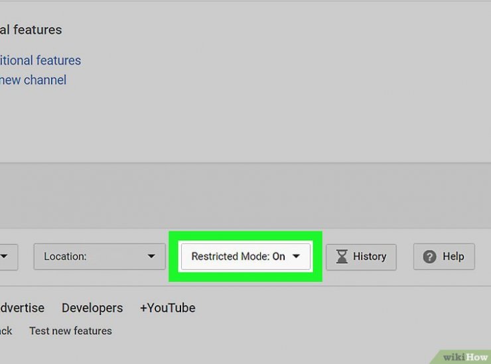Select the 'al features' heading text
Viewport: 491px width, 364px height.
(31, 30)
